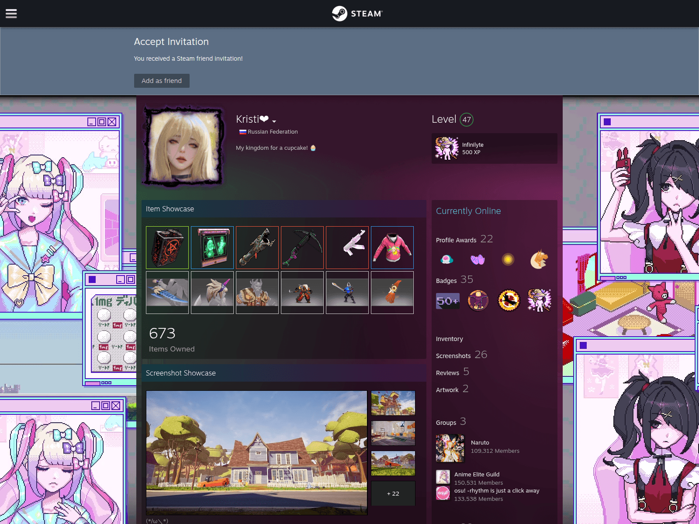699x524 pixels.
Task: Open the treehouse tower screenshot thumbnail
Action: tap(393, 403)
